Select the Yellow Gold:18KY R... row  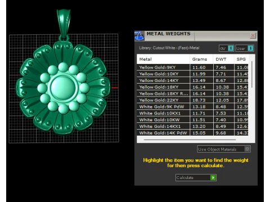tap(192, 94)
